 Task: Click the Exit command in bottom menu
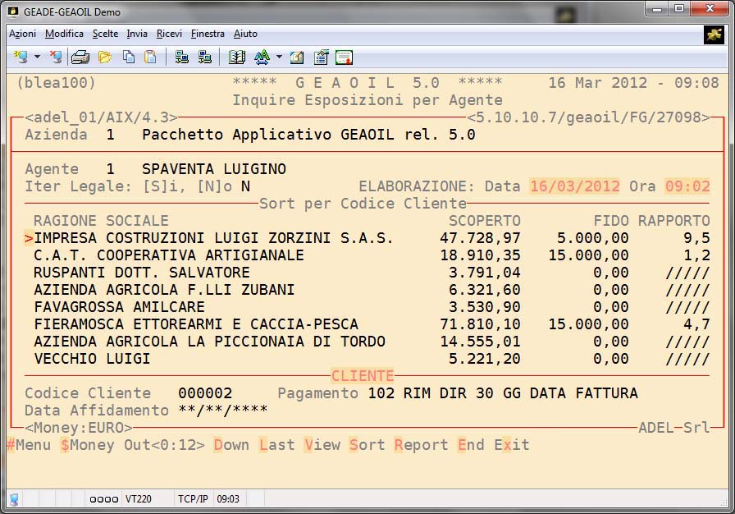(x=511, y=445)
